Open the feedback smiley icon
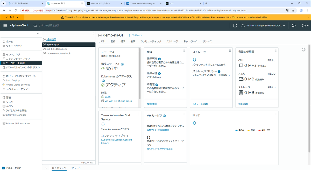The height and width of the screenshot is (171, 311). (x=294, y=25)
